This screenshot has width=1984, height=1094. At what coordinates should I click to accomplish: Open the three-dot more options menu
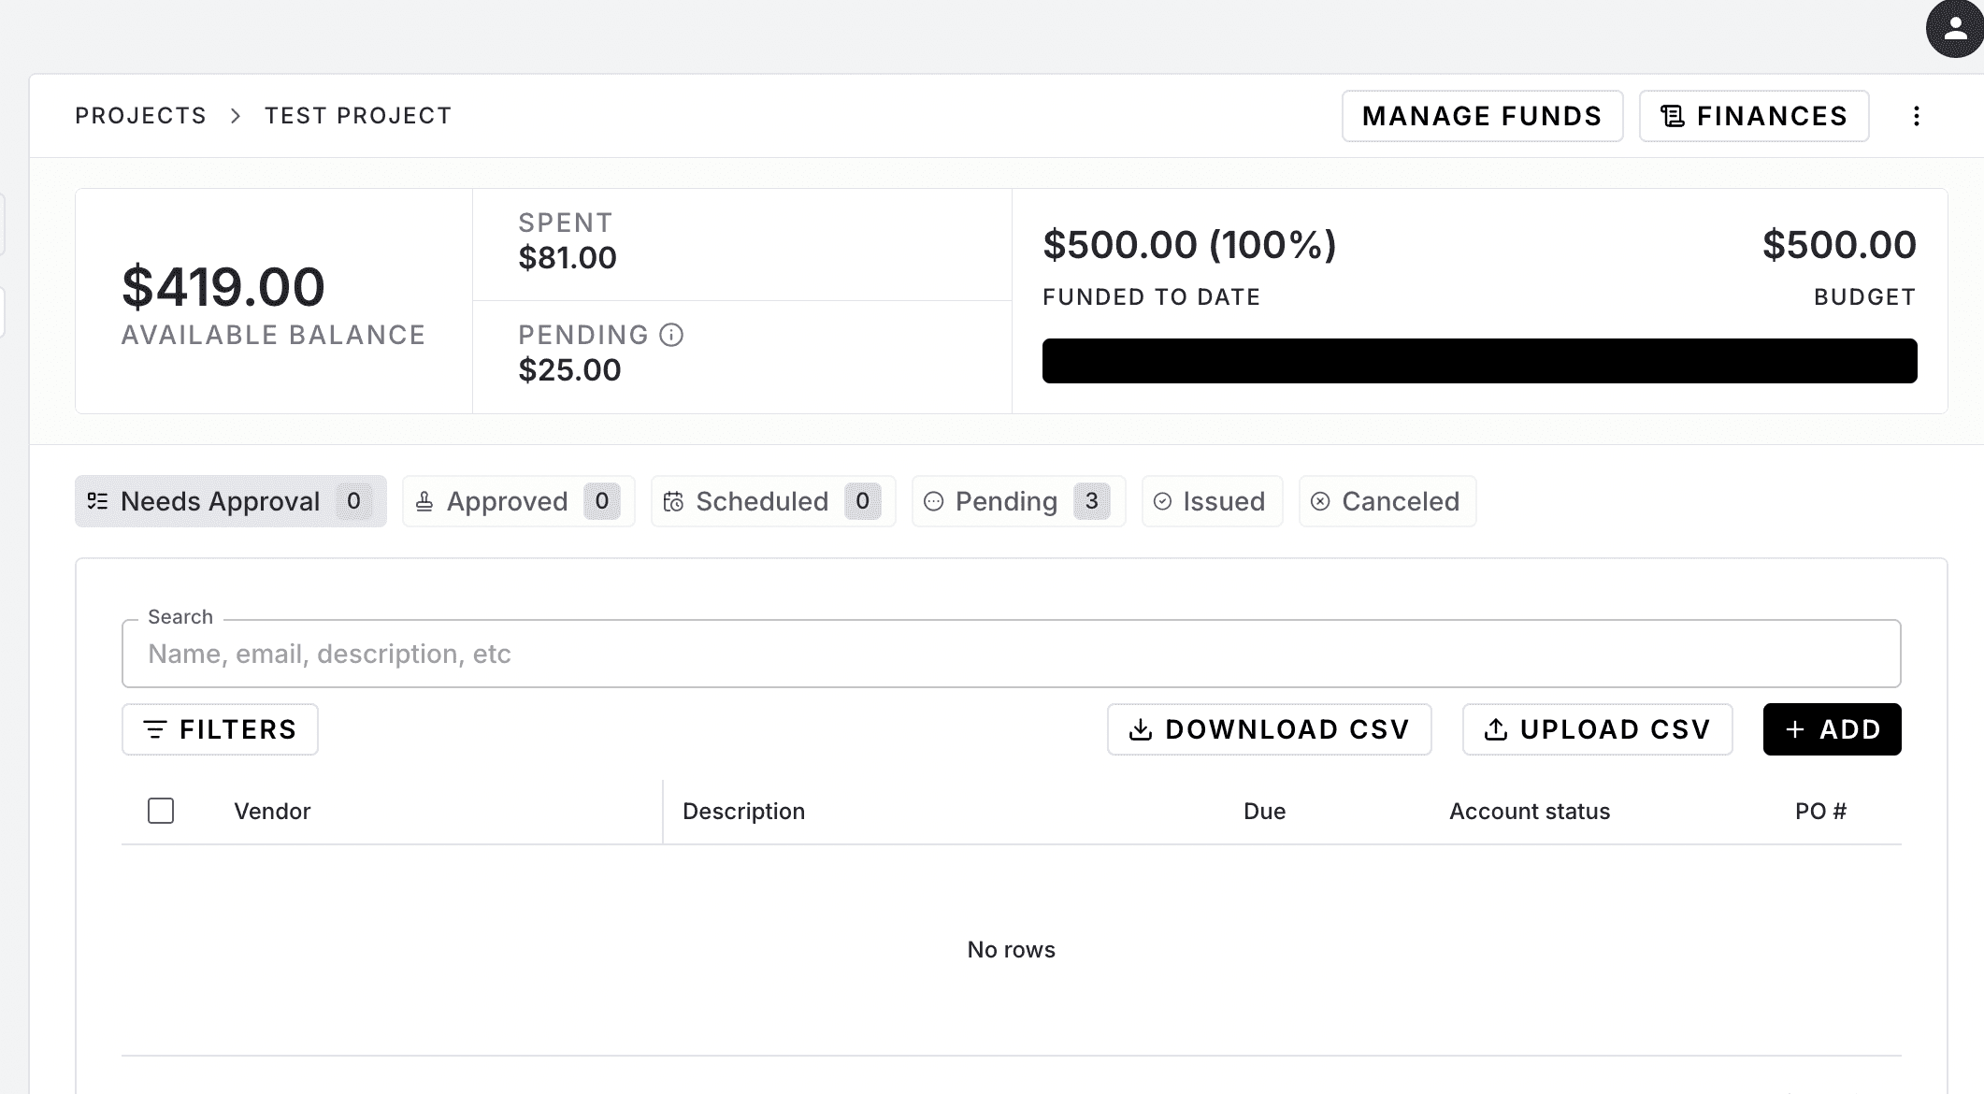click(x=1917, y=116)
